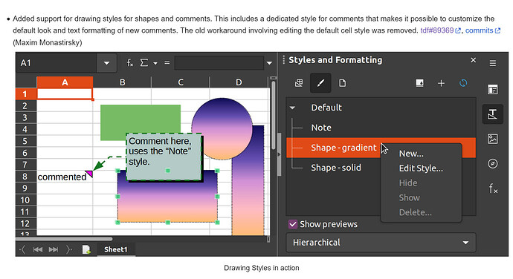Click the Update Style refresh icon

click(x=463, y=83)
